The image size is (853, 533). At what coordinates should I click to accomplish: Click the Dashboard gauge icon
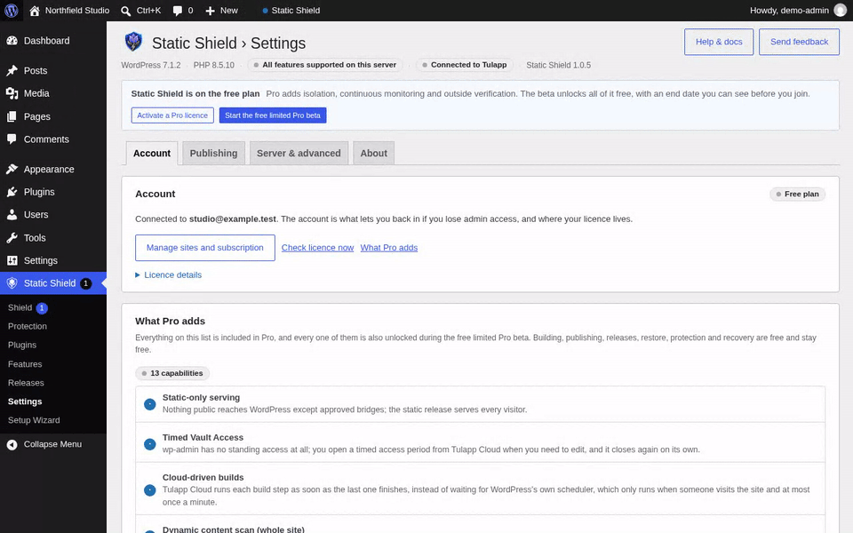point(12,41)
